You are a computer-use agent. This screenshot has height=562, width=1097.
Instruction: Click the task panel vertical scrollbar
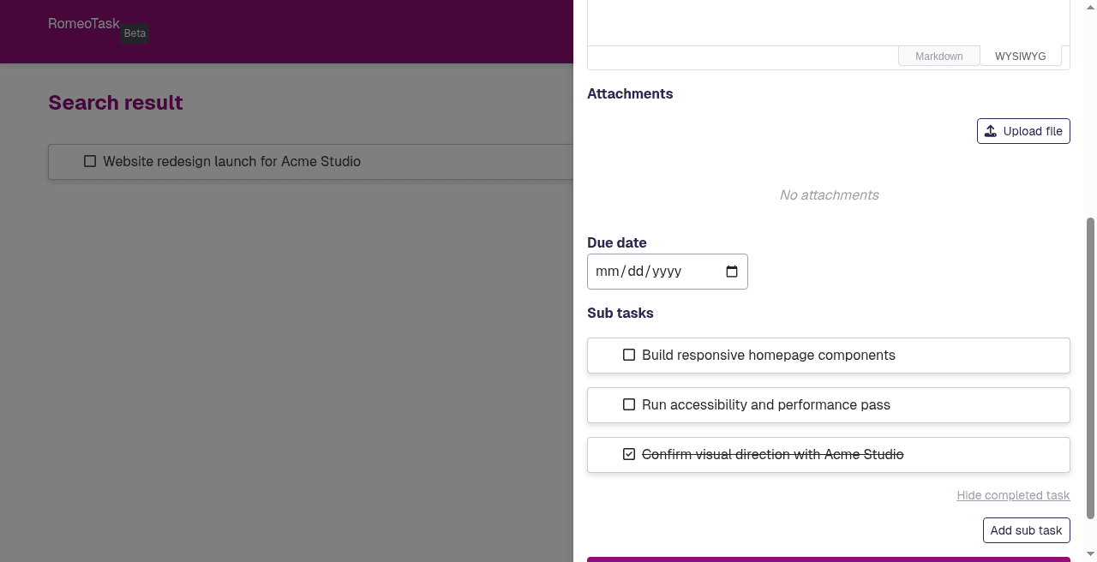tap(1091, 368)
